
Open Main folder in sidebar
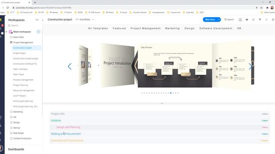[x=18, y=37]
